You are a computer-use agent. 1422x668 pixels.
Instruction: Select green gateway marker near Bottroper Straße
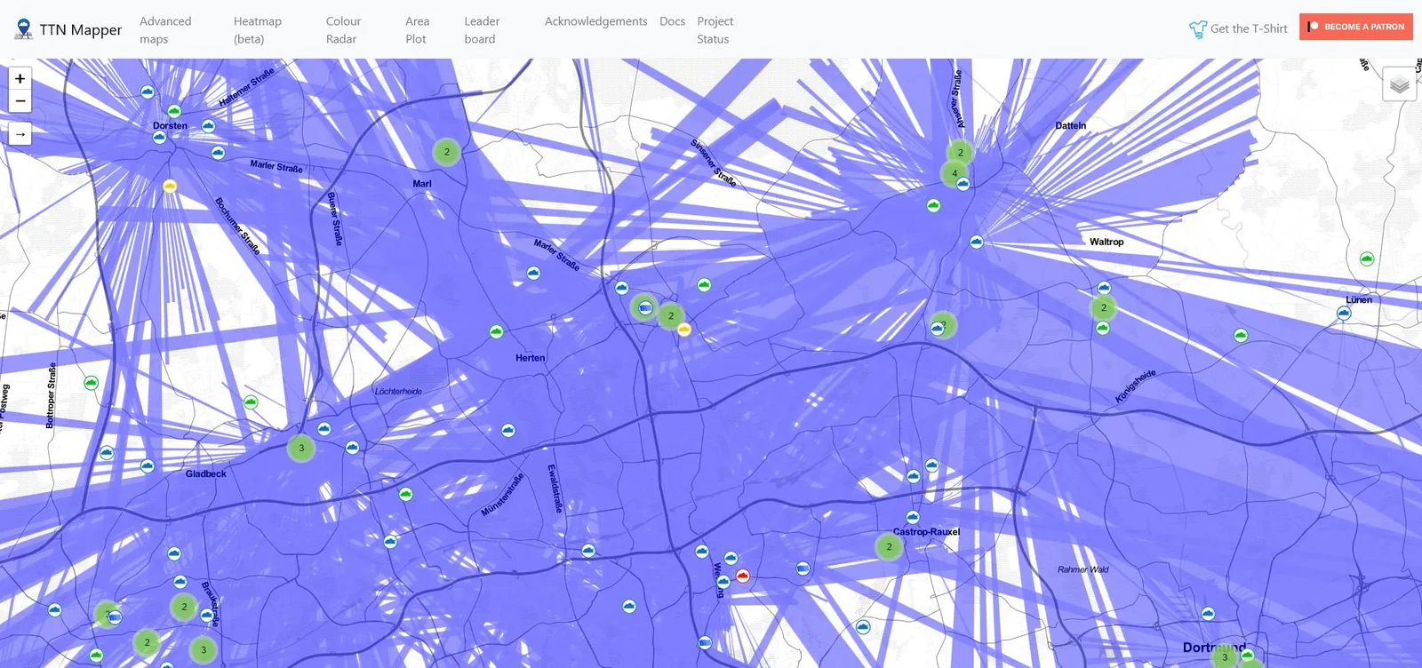tap(91, 383)
